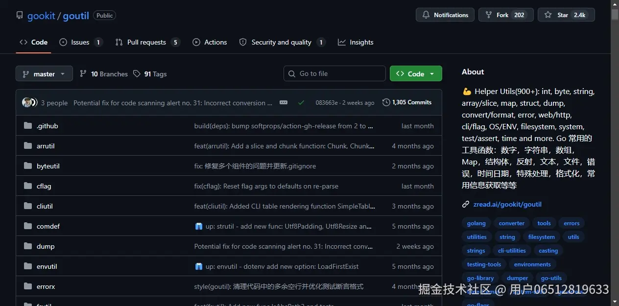619x306 pixels.
Task: Select the converter topic tag
Action: [512, 223]
